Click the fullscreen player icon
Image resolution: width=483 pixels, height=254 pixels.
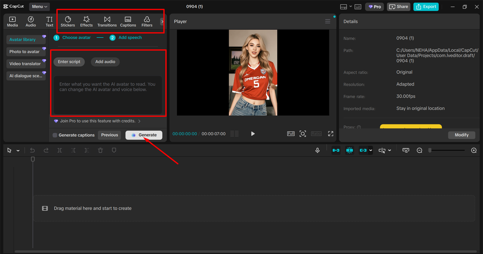tap(331, 134)
